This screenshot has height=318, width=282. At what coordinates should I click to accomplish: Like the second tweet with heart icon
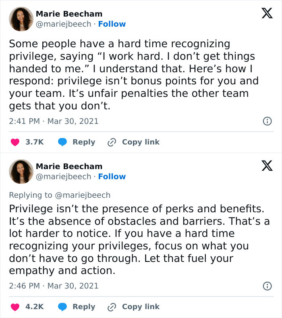click(15, 307)
